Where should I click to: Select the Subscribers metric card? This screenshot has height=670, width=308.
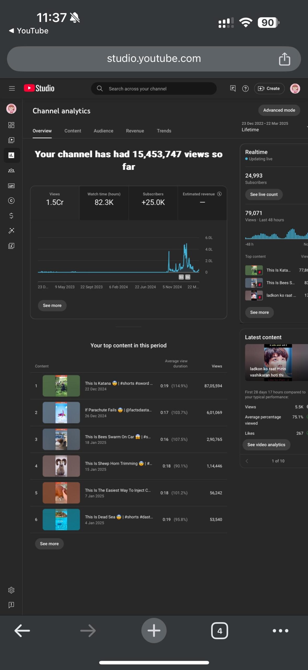pyautogui.click(x=153, y=203)
